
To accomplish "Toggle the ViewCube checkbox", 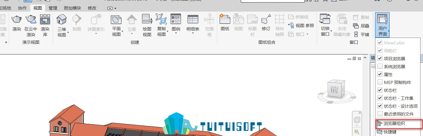I will (x=380, y=43).
